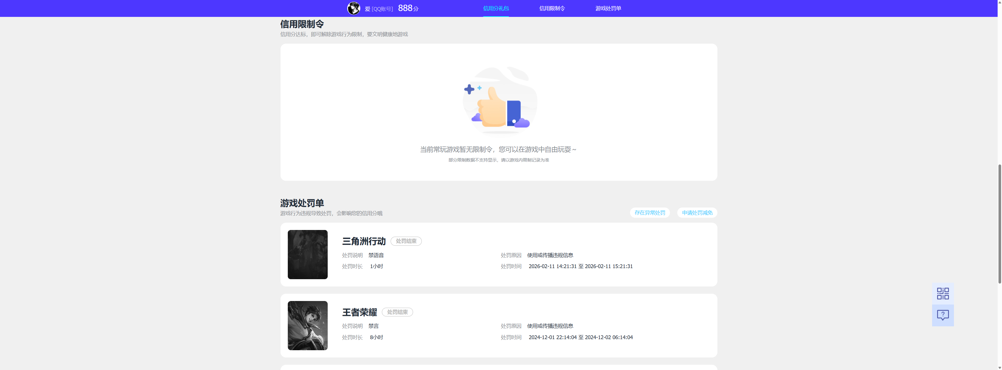
Task: Click 处罚结束 badge next to 三角洲行动
Action: click(406, 241)
